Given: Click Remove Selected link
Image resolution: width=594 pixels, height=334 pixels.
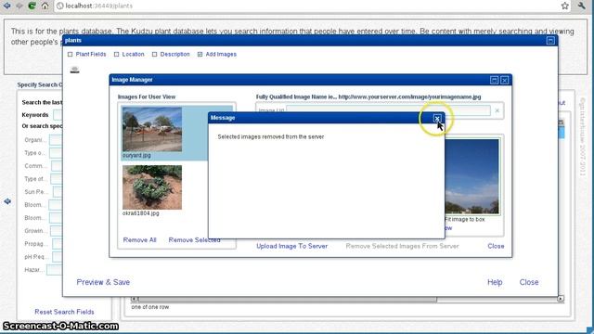Looking at the screenshot, I should pos(194,240).
